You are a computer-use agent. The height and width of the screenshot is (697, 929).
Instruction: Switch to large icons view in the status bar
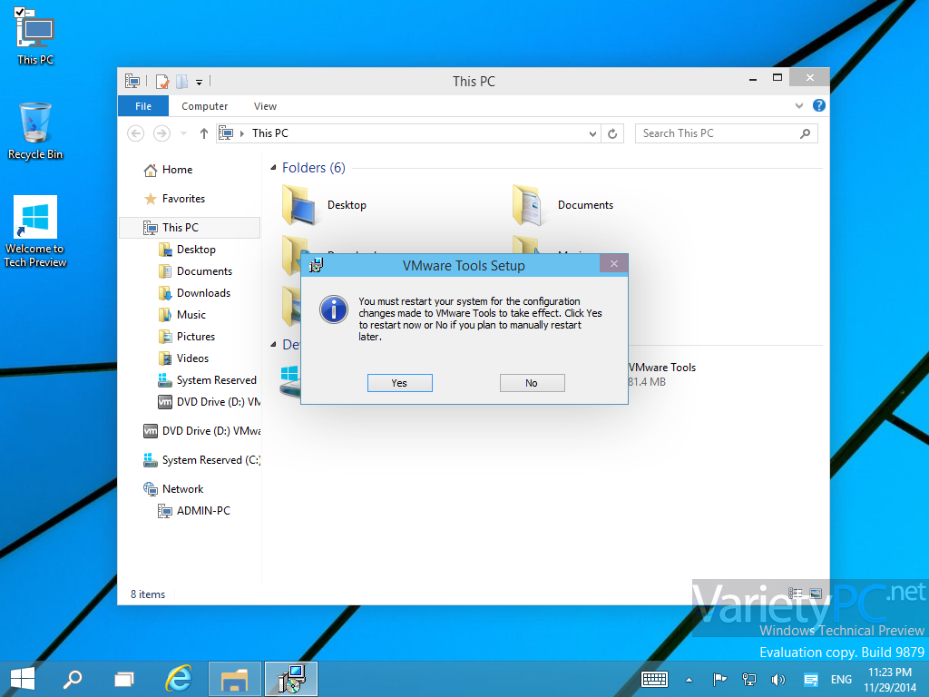816,594
